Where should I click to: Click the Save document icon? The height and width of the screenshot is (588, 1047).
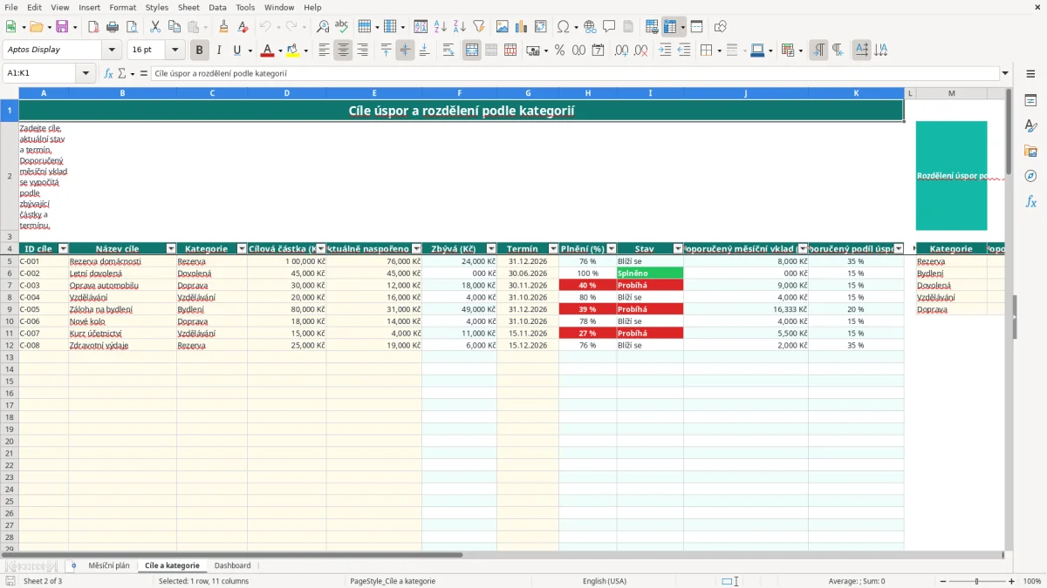[x=62, y=27]
